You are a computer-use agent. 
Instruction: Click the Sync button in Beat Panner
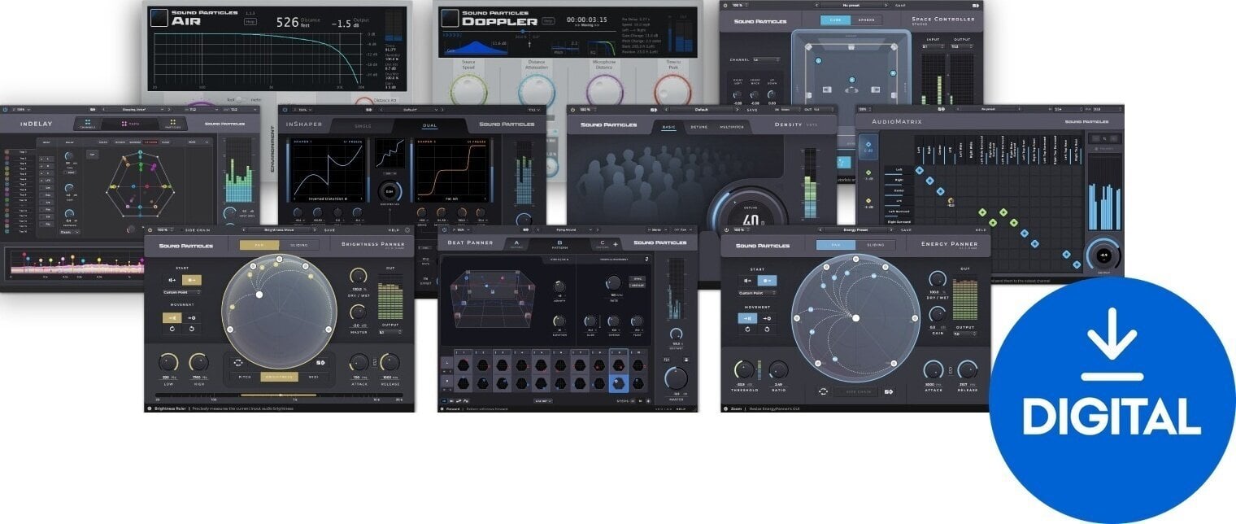637,277
